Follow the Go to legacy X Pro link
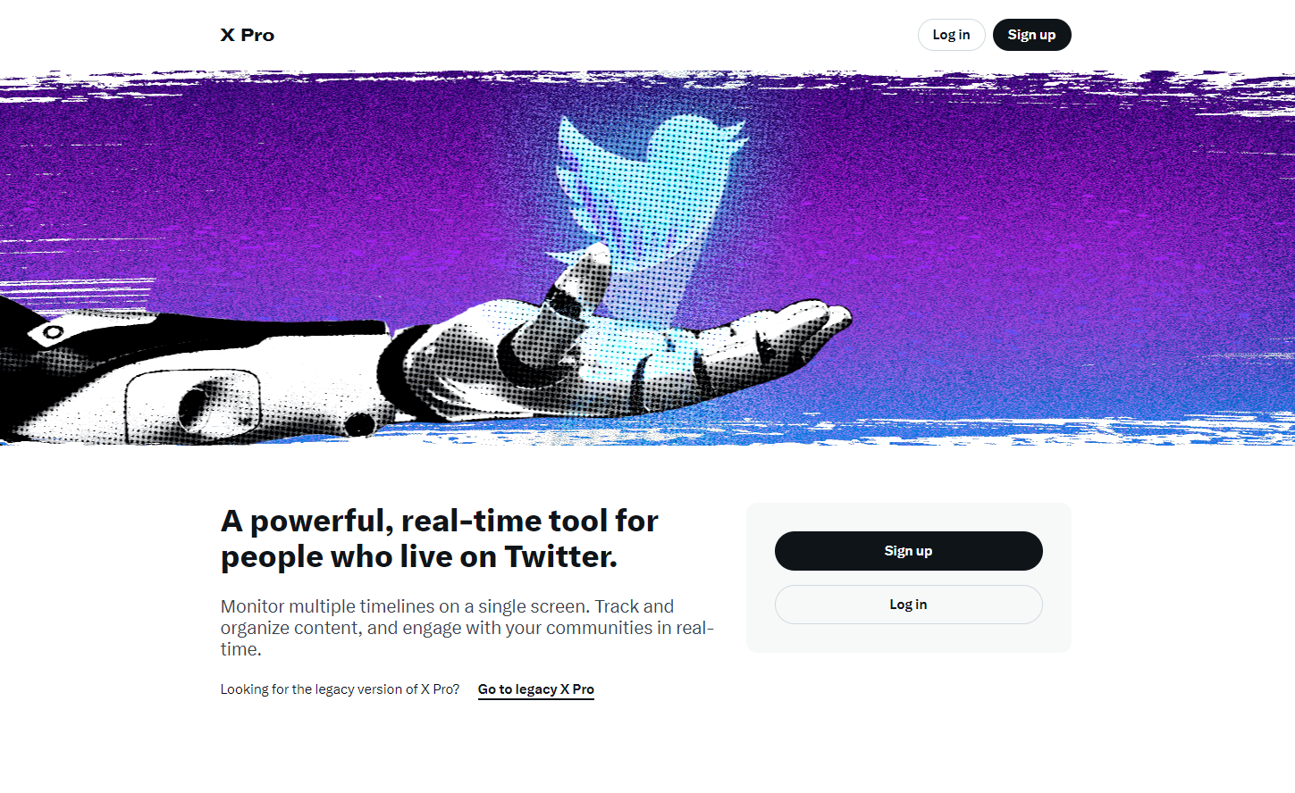This screenshot has height=793, width=1295. [x=536, y=689]
